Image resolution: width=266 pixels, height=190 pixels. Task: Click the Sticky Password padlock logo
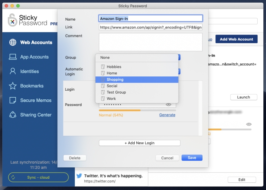tap(12, 20)
